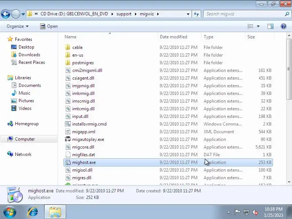Click the 5,621 KB size cell

[263, 147]
